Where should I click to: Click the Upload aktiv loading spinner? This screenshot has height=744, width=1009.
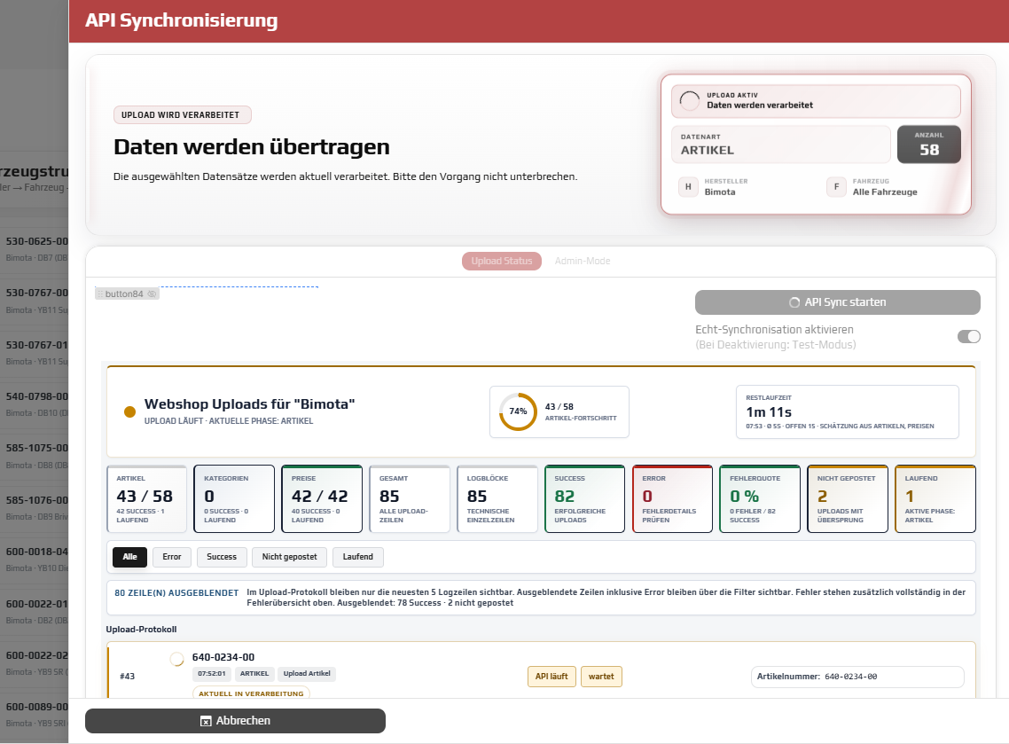point(690,101)
